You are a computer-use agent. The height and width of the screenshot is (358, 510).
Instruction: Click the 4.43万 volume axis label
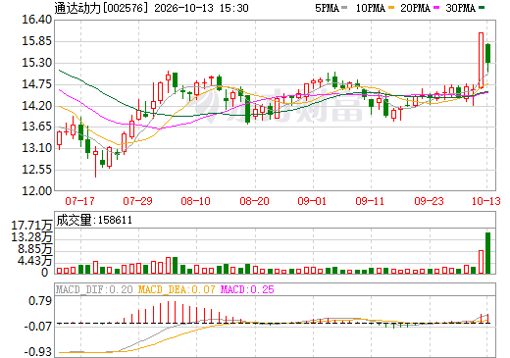tap(35, 261)
